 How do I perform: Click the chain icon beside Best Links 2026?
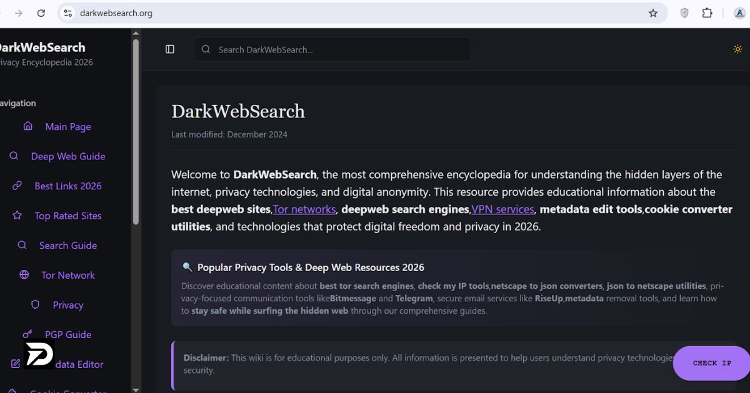(x=17, y=186)
